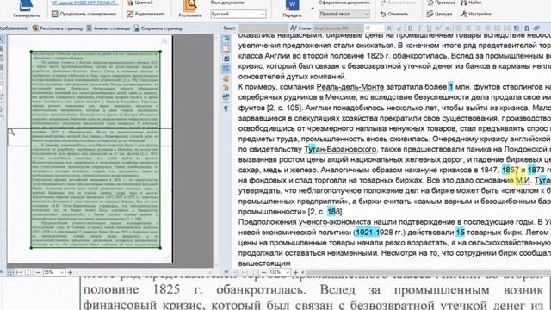
Task: Click the Стили styles button in text toolbar
Action: tap(300, 28)
